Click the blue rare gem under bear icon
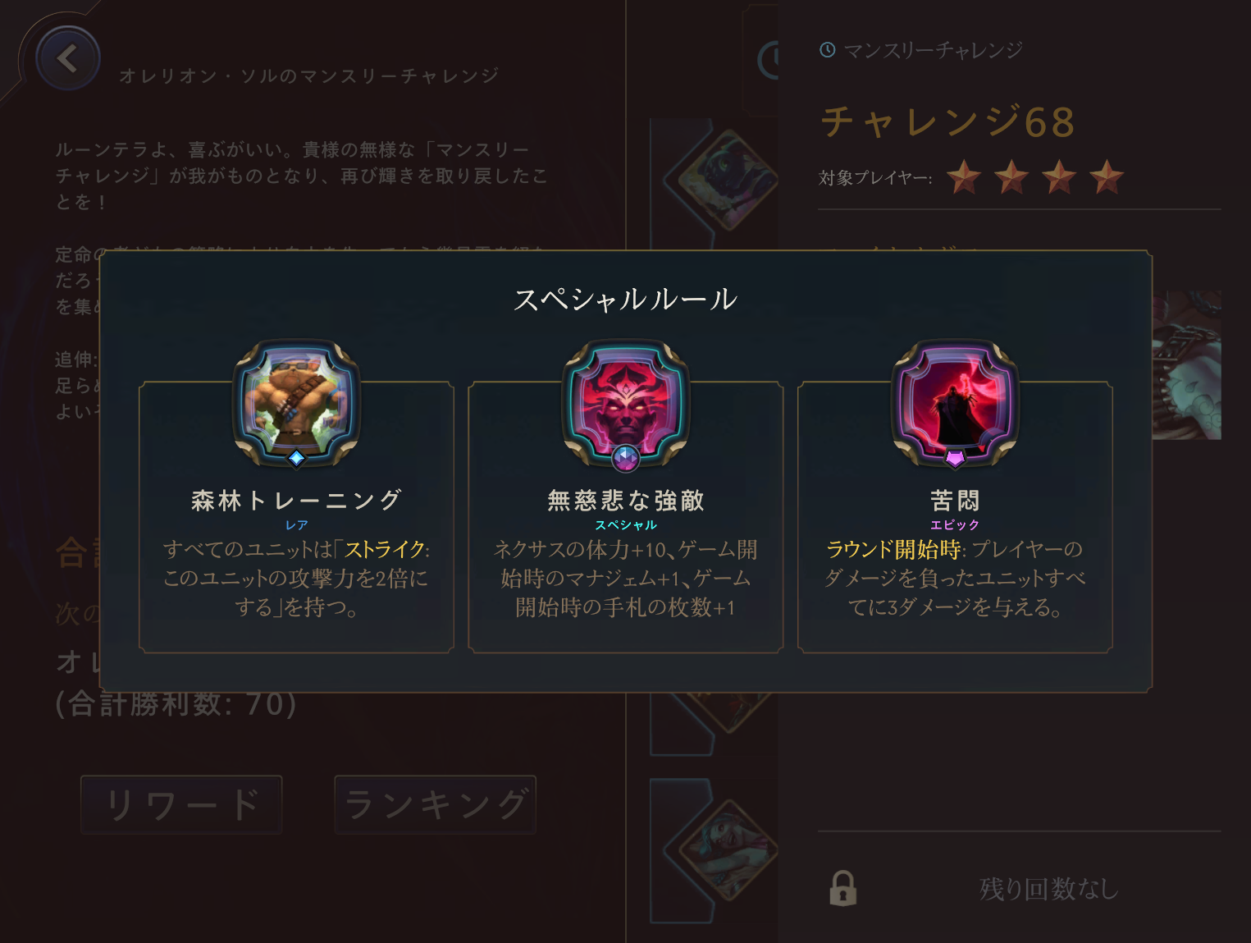The height and width of the screenshot is (943, 1251). [x=297, y=458]
